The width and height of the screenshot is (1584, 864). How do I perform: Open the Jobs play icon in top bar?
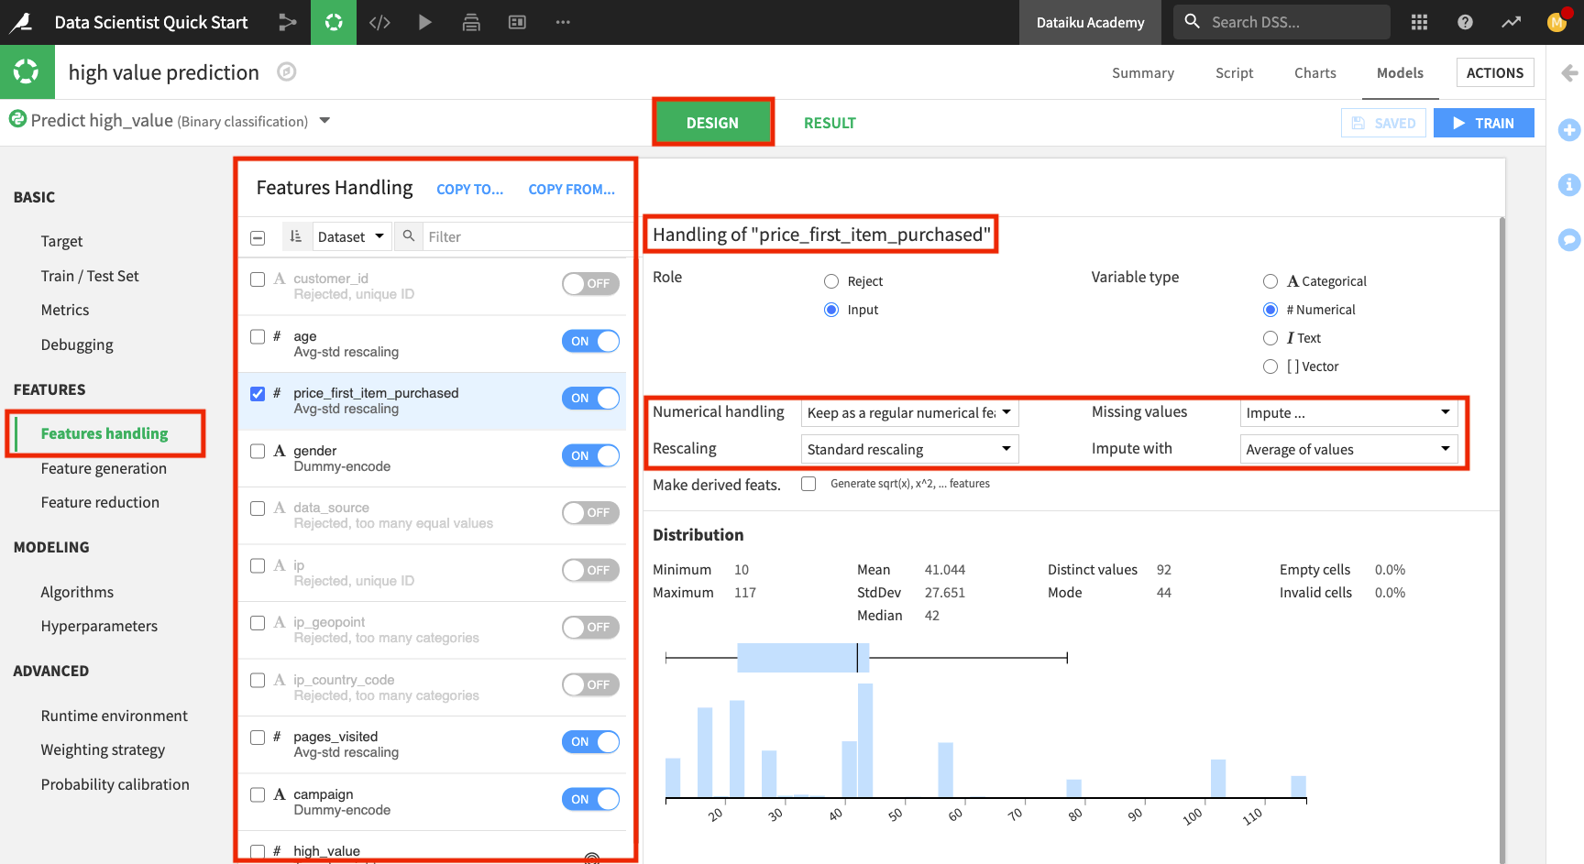(x=425, y=22)
